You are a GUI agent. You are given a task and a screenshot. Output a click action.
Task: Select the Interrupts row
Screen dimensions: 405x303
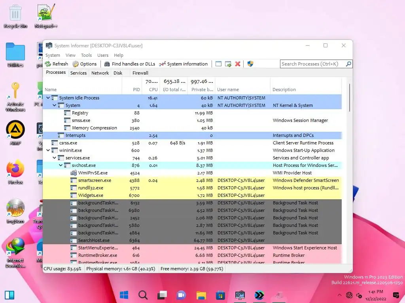[x=192, y=135]
